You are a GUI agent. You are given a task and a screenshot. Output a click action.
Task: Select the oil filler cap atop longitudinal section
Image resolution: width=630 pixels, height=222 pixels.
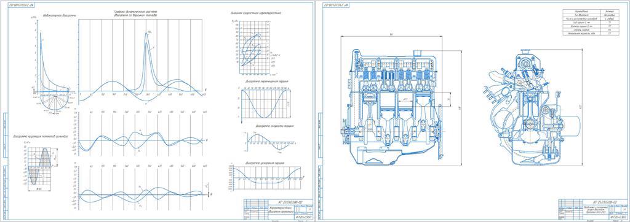click(418, 52)
